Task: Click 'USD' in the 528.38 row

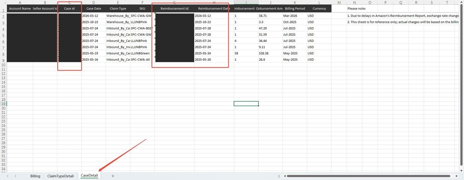Action: click(319, 53)
